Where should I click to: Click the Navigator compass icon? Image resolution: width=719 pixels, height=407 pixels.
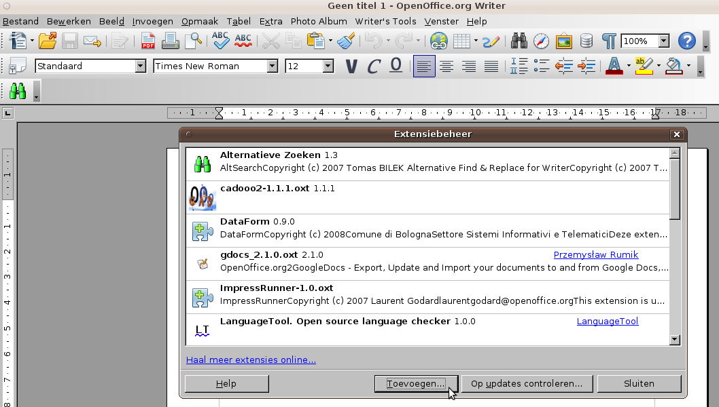point(541,41)
